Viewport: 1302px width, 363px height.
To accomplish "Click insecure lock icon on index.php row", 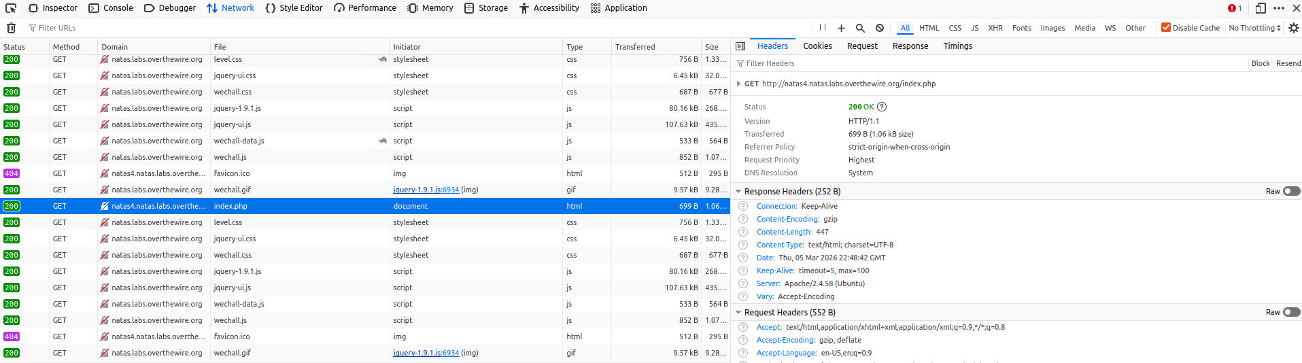I will [x=105, y=206].
